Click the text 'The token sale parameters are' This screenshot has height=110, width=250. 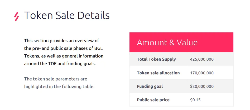tap(56, 79)
